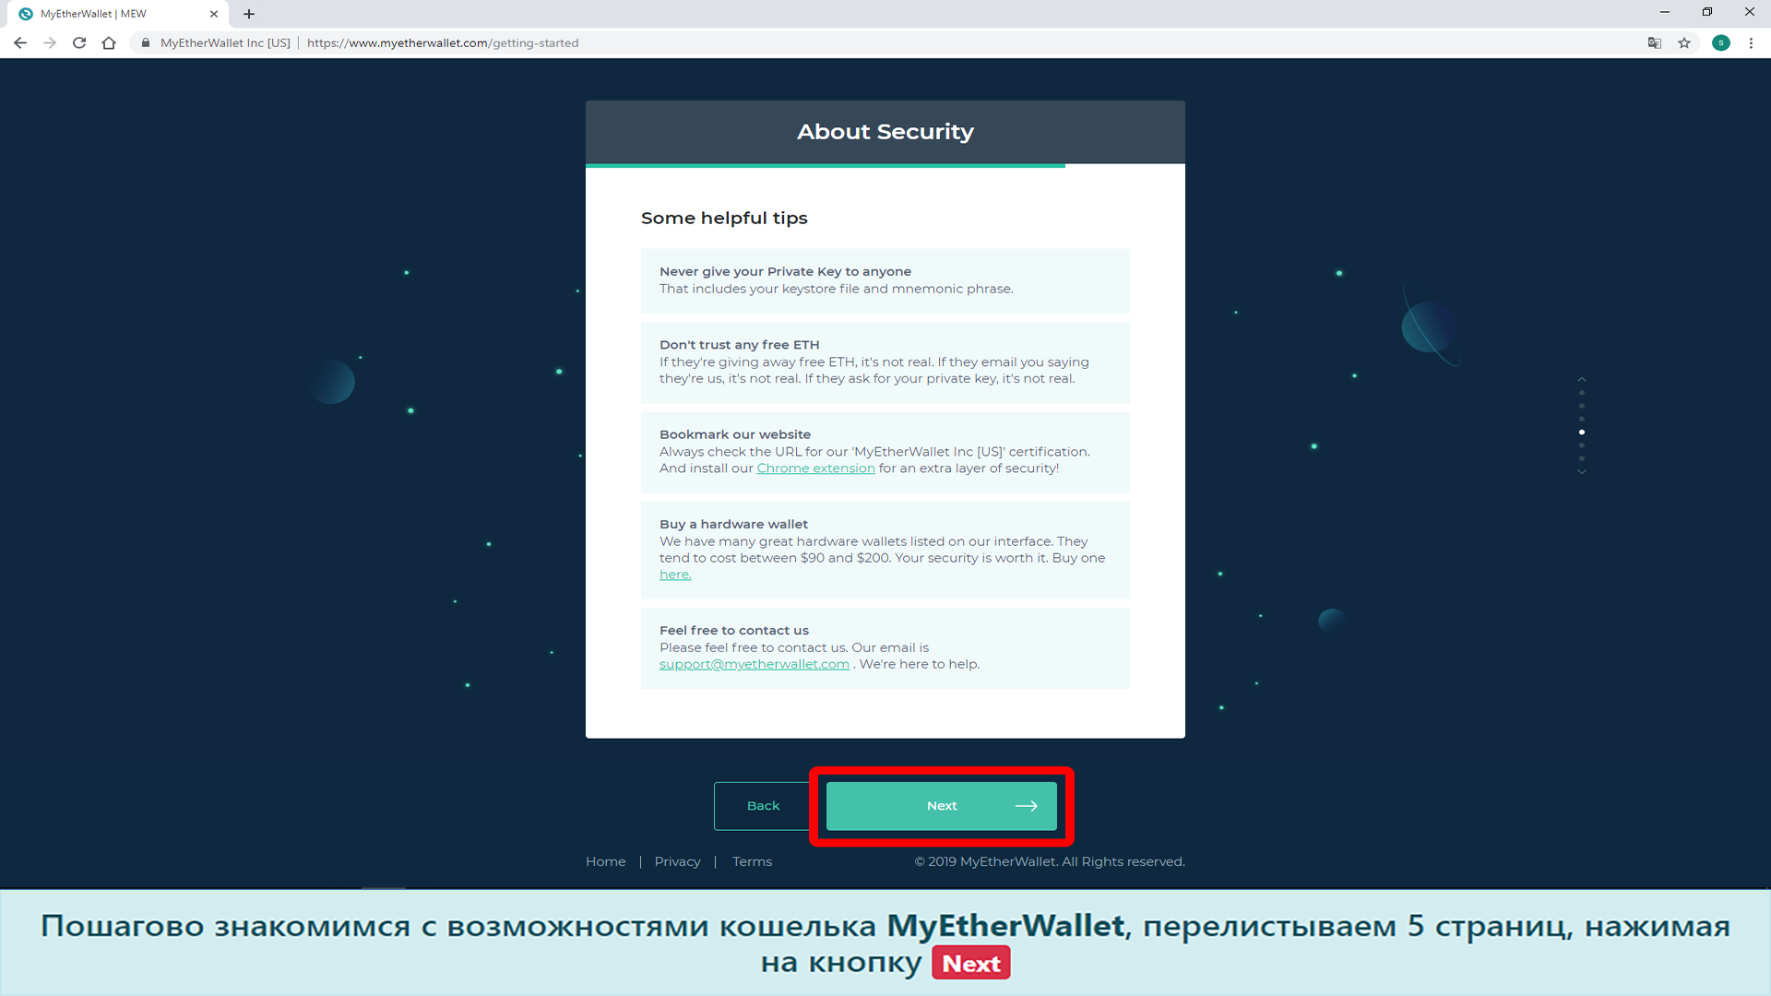Click the 'Bookmark our website' tip title

(735, 434)
